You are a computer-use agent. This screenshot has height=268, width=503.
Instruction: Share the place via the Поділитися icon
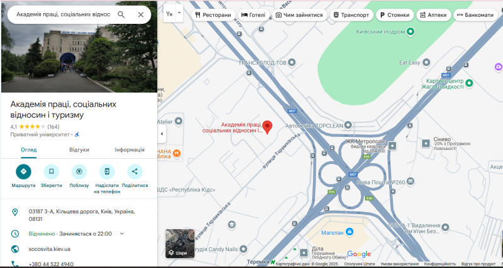click(135, 171)
